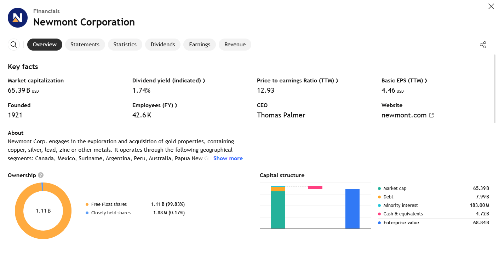Open the Earnings tab

pyautogui.click(x=200, y=45)
